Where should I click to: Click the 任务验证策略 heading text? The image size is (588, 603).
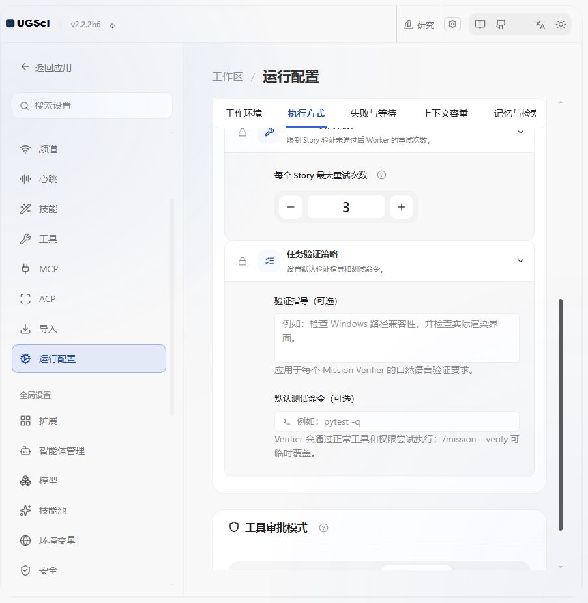[312, 254]
